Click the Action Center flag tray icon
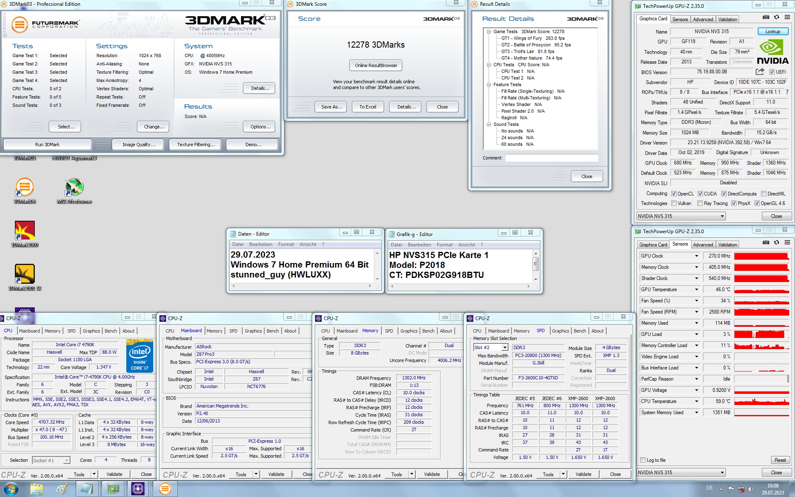Screen dimensions: 795x497 731,489
